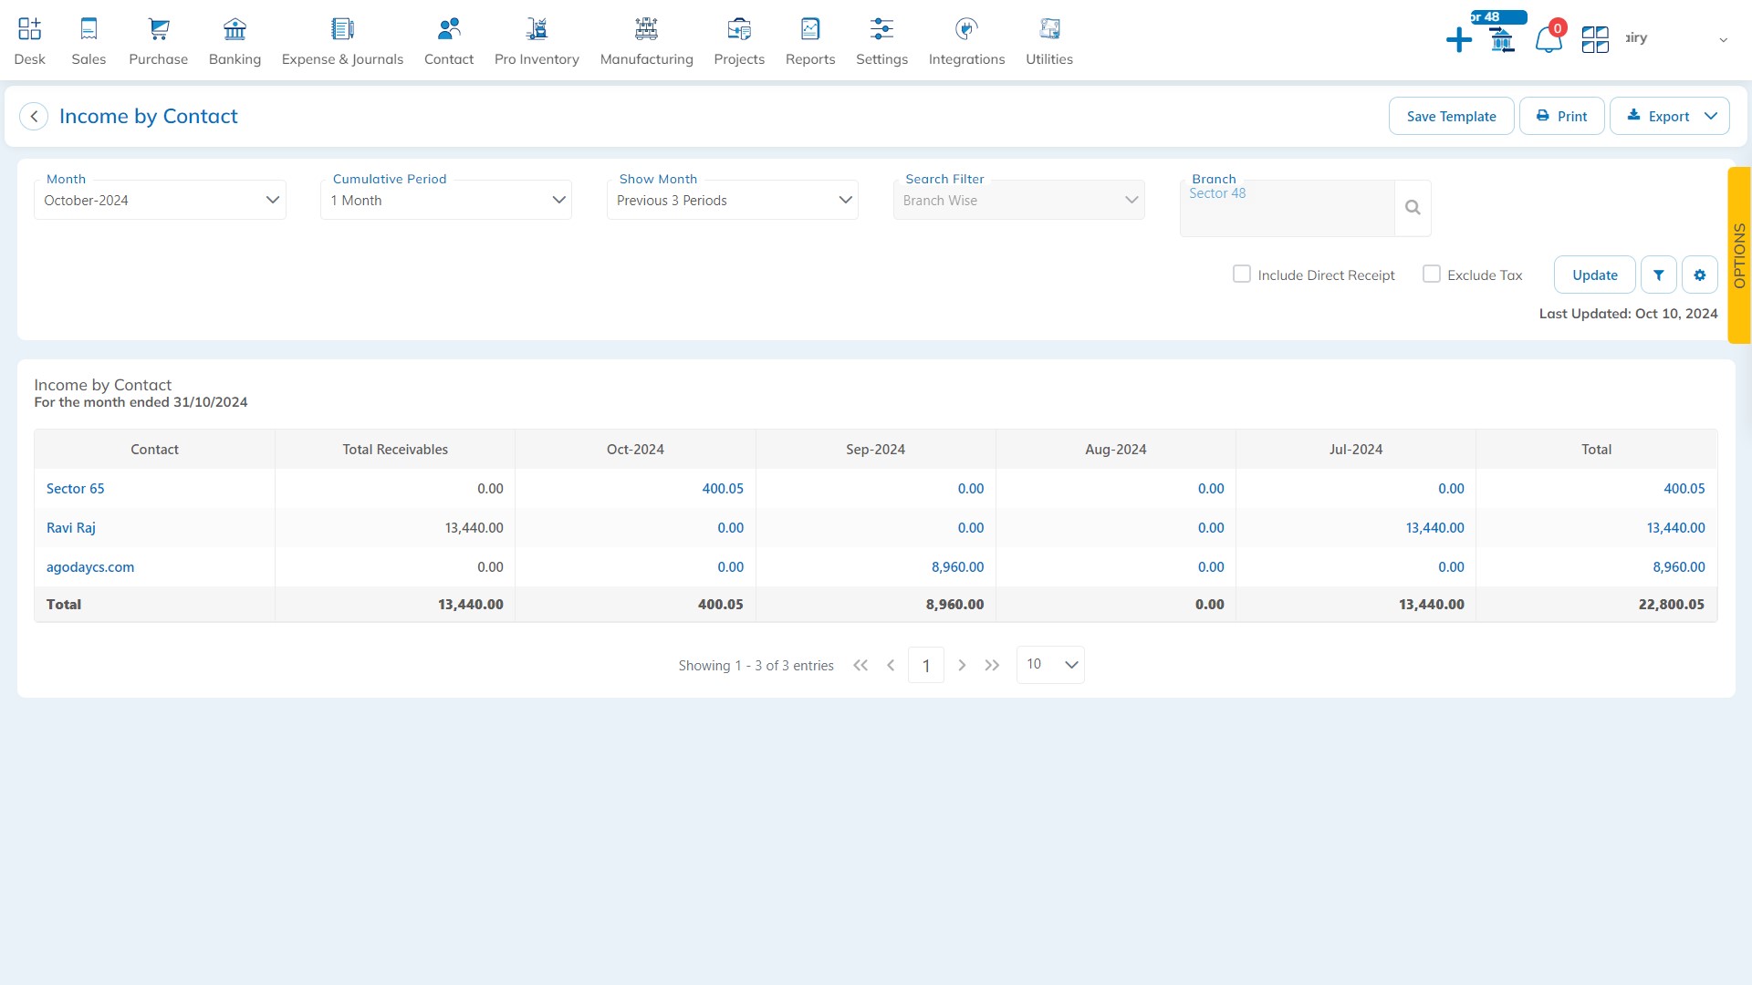
Task: Sort by the Total Receivables column header
Action: [395, 450]
